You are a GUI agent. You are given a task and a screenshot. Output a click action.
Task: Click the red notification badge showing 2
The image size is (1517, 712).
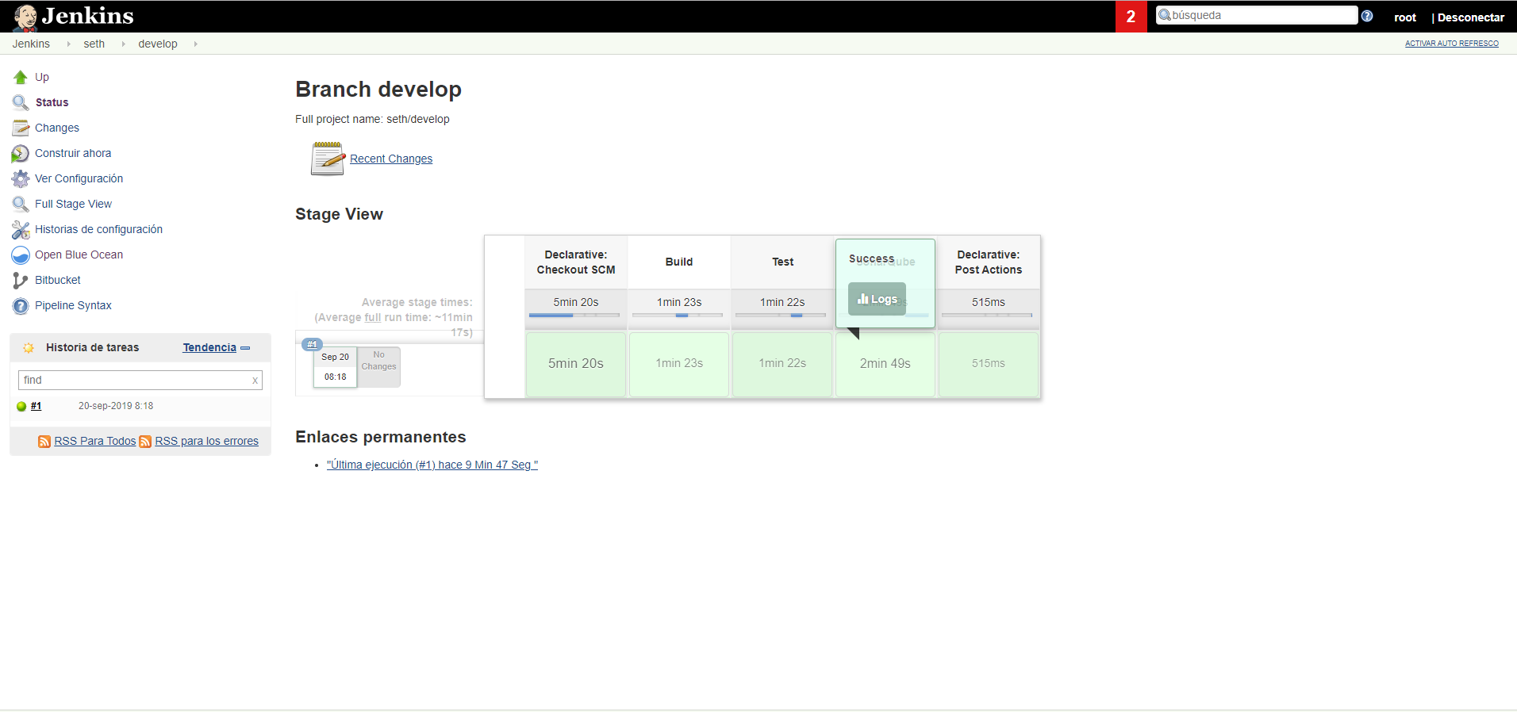1131,17
